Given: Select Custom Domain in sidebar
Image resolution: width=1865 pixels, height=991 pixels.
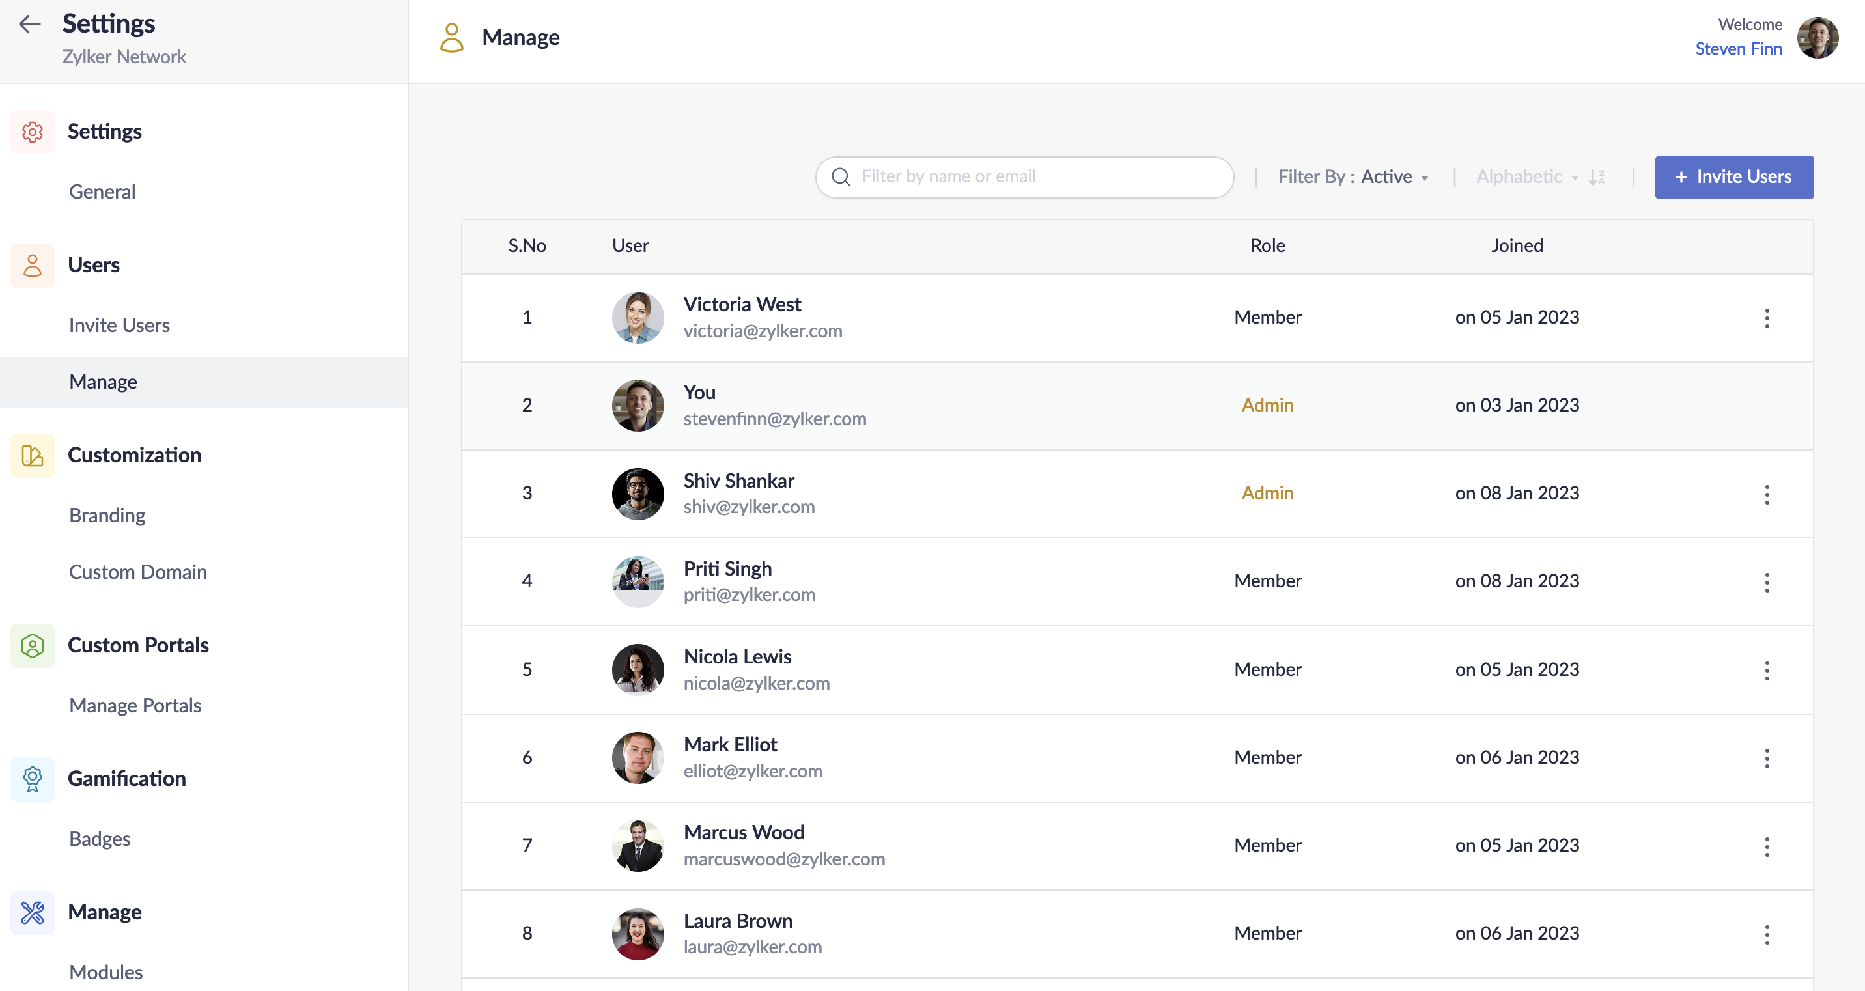Looking at the screenshot, I should [137, 572].
